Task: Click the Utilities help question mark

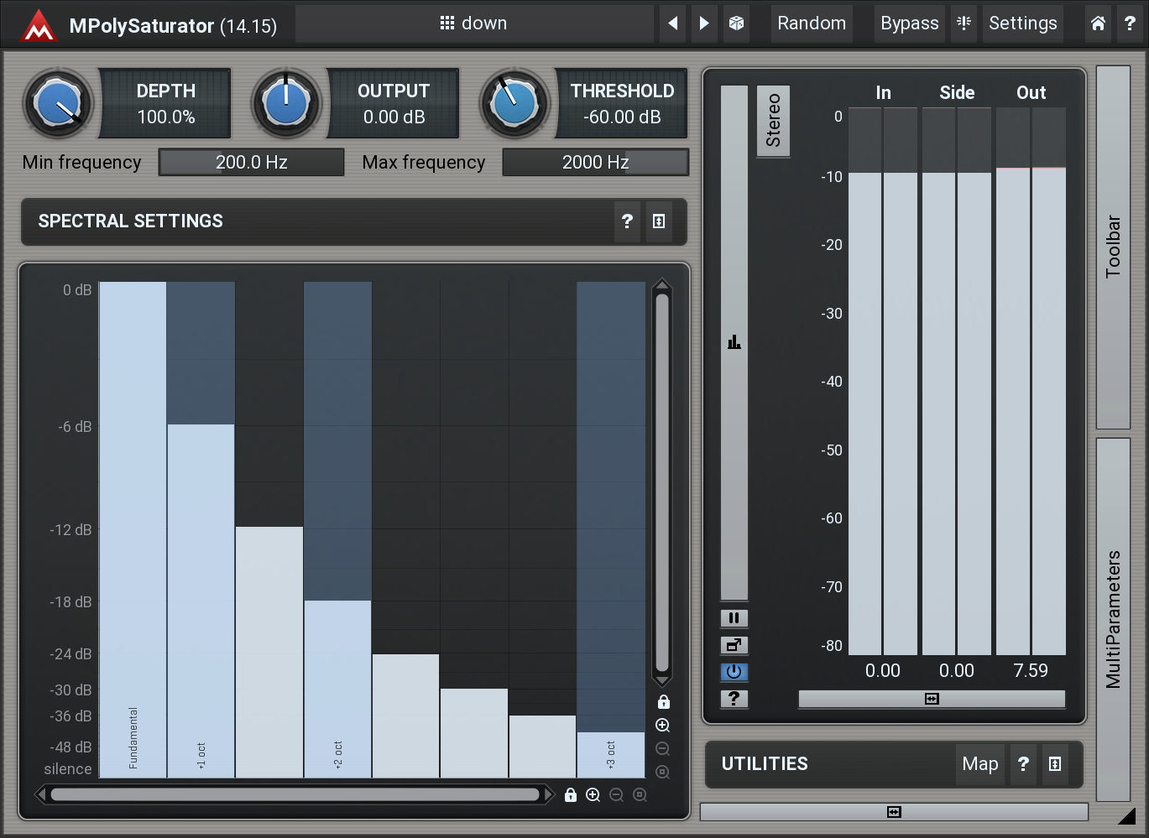Action: pyautogui.click(x=1023, y=764)
